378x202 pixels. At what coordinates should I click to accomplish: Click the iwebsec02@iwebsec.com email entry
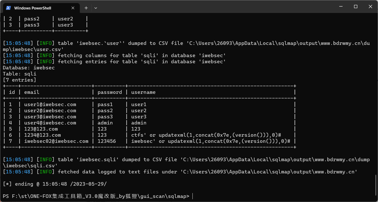[x=56, y=141]
